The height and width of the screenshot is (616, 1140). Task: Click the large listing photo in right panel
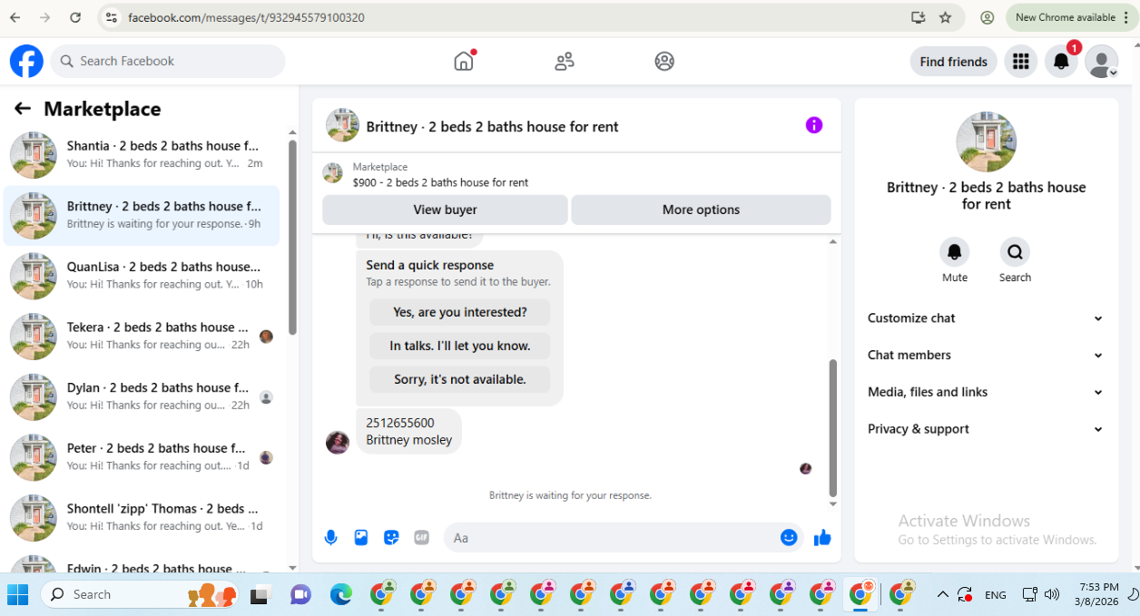986,142
